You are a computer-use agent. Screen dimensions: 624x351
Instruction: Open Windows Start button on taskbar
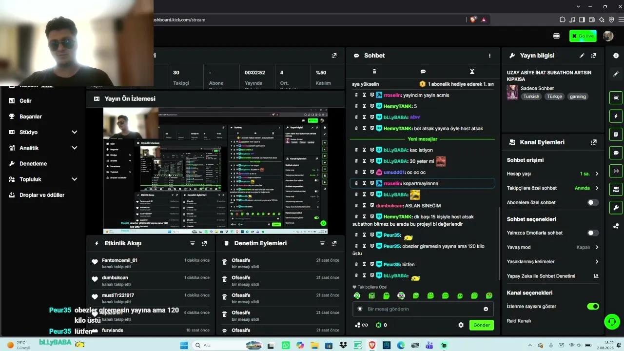tap(184, 346)
